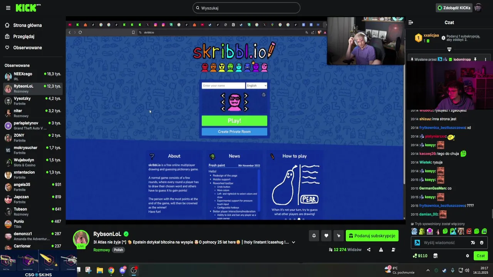
Task: Click the KICK beta logo
Action: [x=28, y=8]
